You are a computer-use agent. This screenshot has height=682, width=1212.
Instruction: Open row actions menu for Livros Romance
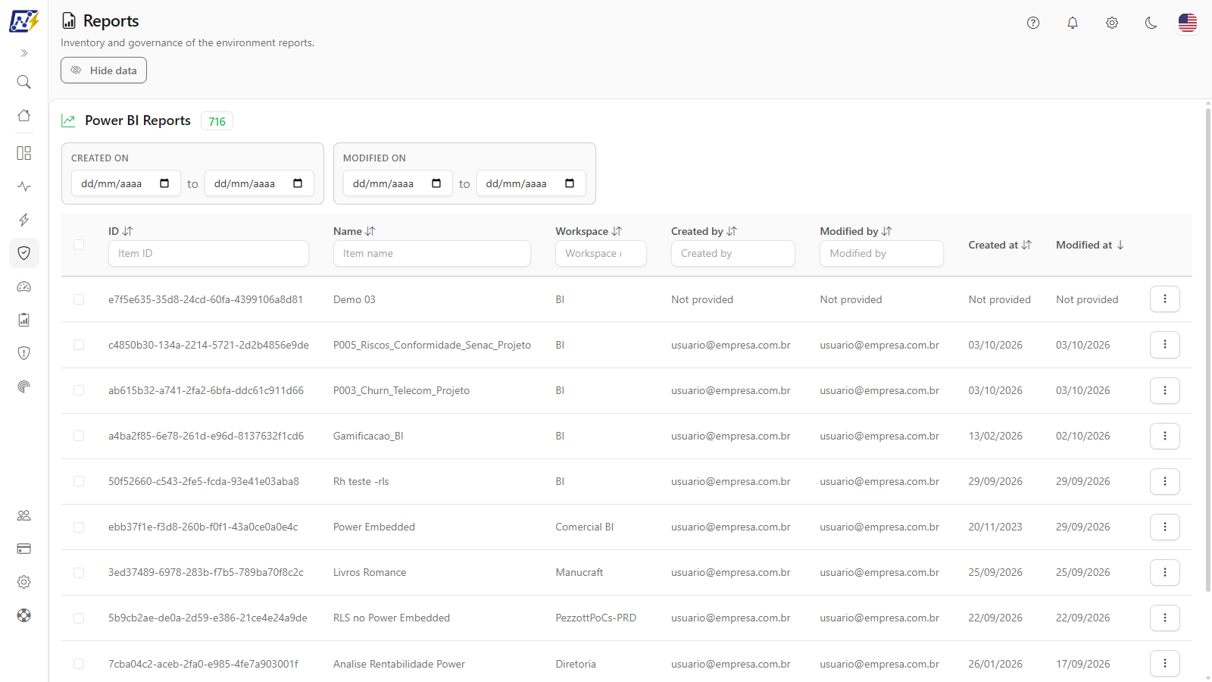tap(1165, 572)
